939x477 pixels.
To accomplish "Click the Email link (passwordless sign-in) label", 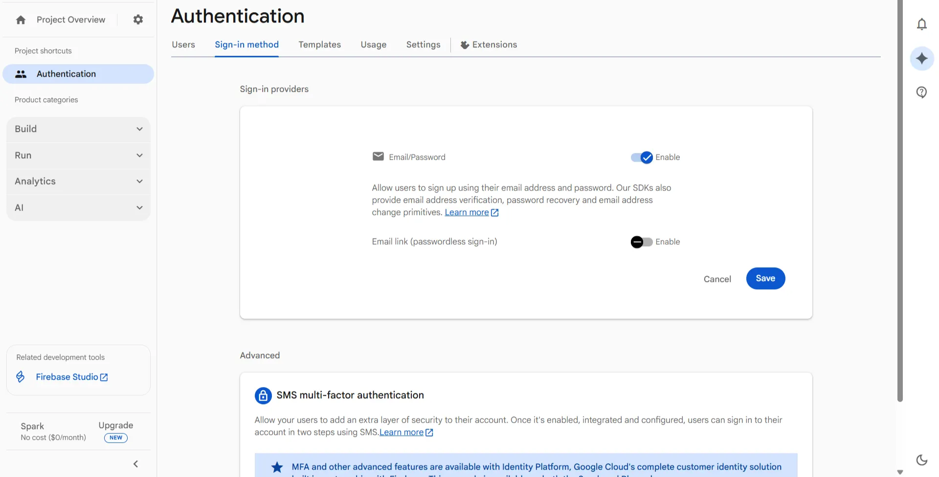I will (434, 242).
